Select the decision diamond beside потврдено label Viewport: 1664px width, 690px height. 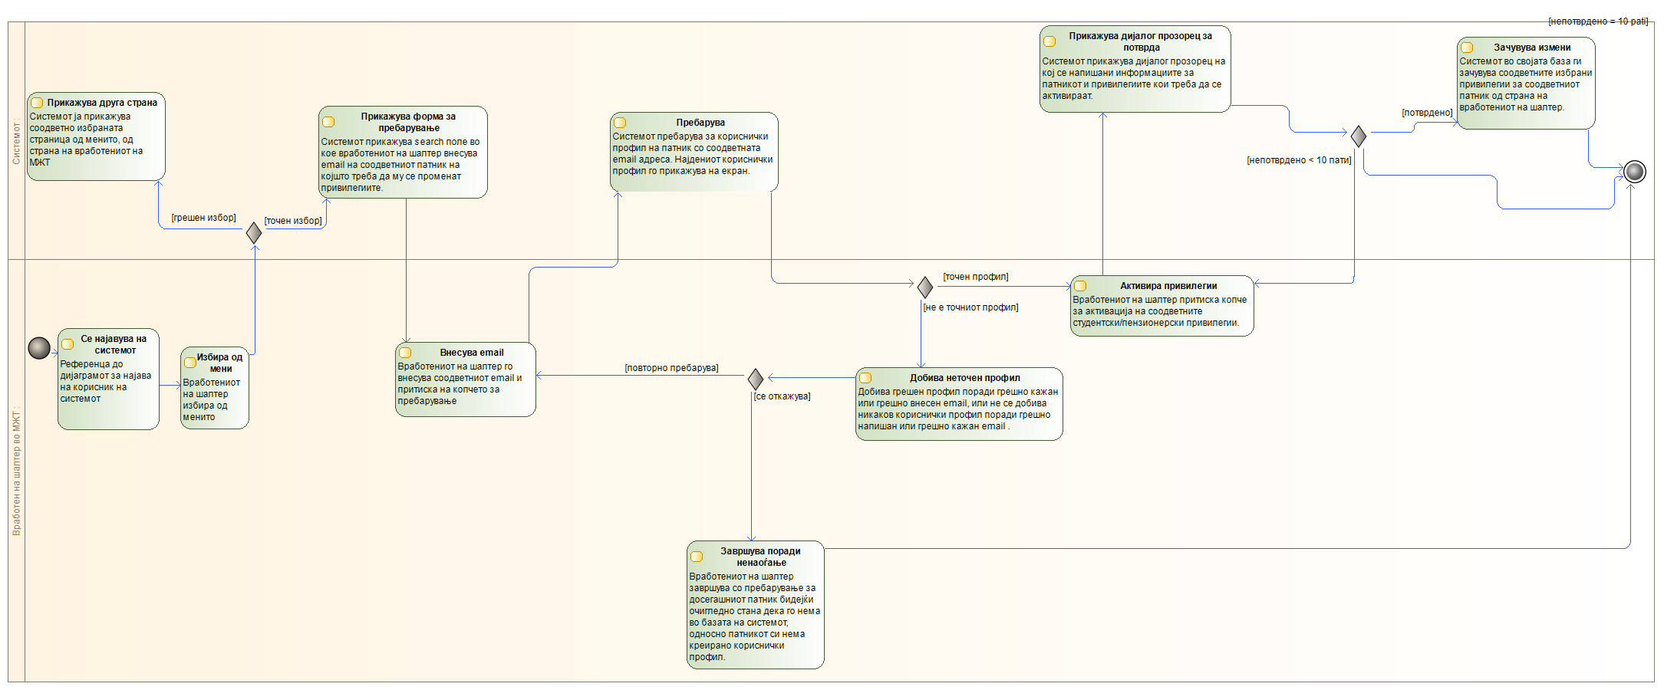pyautogui.click(x=1359, y=136)
